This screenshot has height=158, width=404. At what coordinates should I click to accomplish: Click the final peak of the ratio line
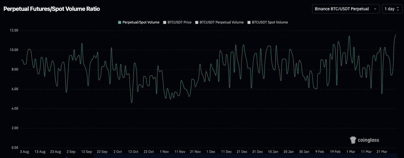click(396, 35)
